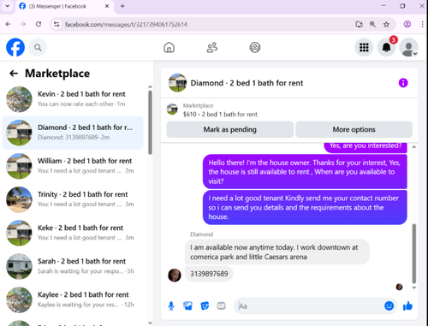Click the message input field
Screen dimensions: 428x326
[x=310, y=306]
